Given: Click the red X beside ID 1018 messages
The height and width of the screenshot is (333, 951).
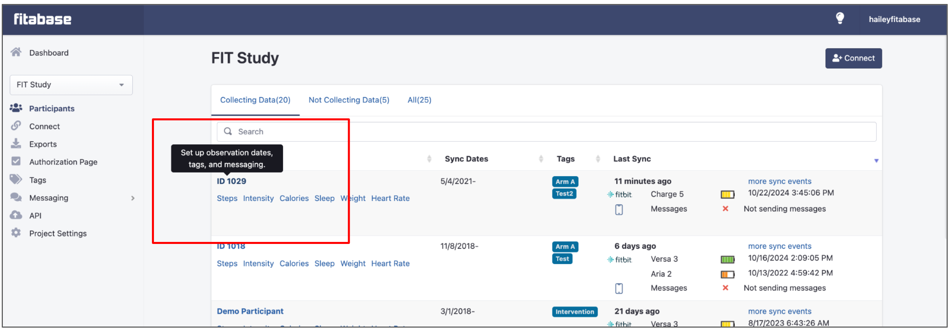Looking at the screenshot, I should 726,288.
